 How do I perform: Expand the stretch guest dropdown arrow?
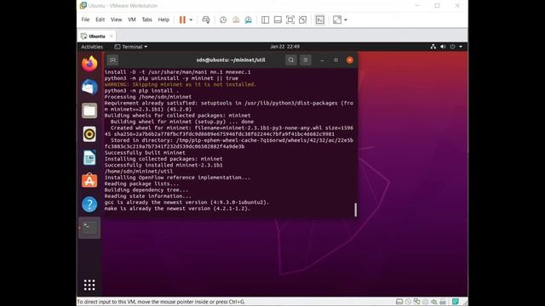tap(346, 20)
